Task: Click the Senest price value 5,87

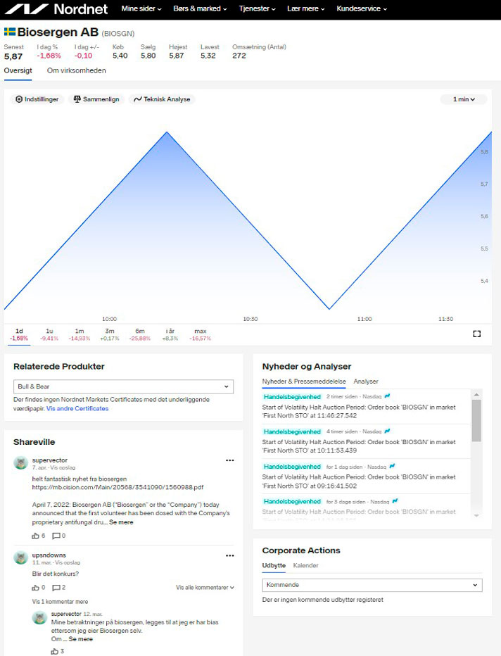Action: pyautogui.click(x=13, y=56)
